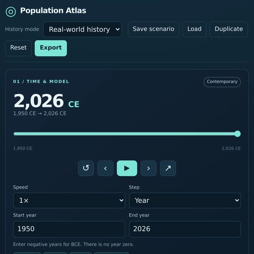Click the Contemporary era badge
Viewport: 254px width, 254px height.
pos(222,82)
